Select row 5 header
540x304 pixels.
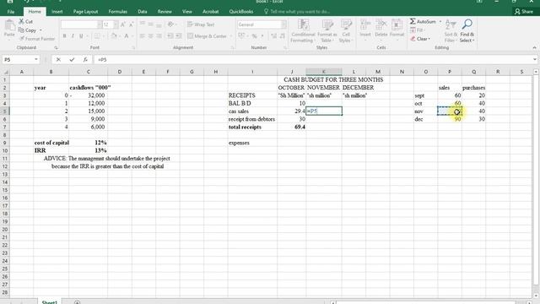[x=5, y=111]
